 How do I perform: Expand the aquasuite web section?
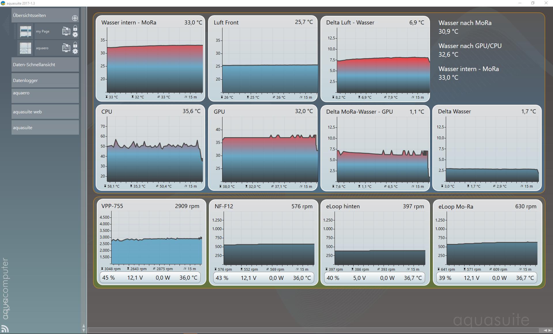click(x=45, y=112)
